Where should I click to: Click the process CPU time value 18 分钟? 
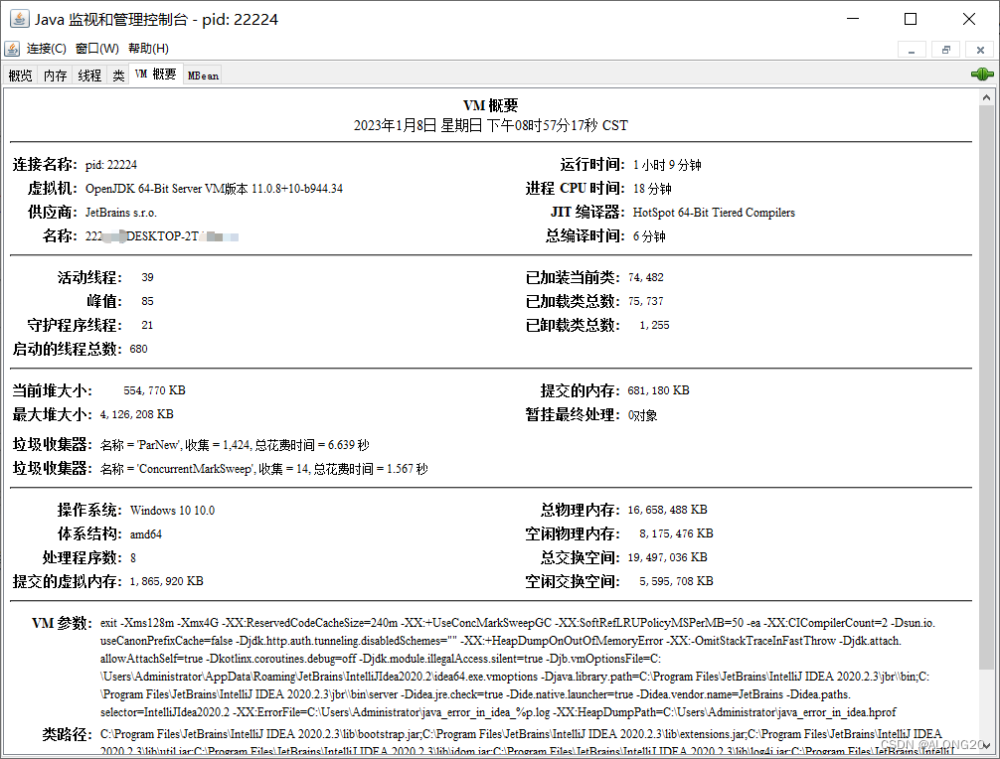[x=652, y=189]
